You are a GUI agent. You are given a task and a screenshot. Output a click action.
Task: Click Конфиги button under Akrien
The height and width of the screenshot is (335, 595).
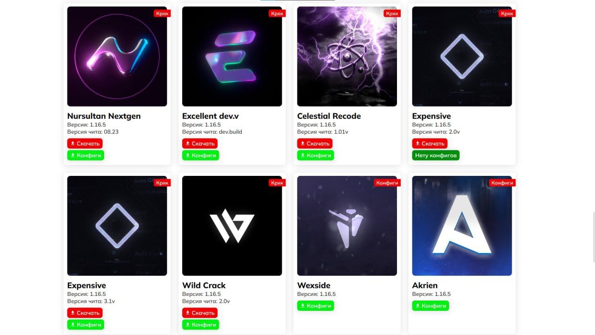(x=430, y=306)
